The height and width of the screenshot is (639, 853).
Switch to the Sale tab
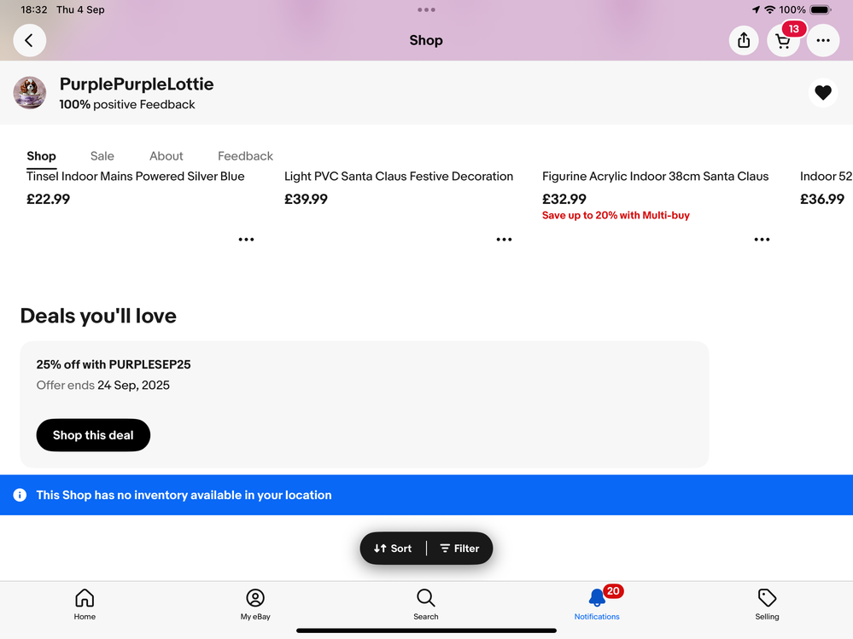(102, 156)
